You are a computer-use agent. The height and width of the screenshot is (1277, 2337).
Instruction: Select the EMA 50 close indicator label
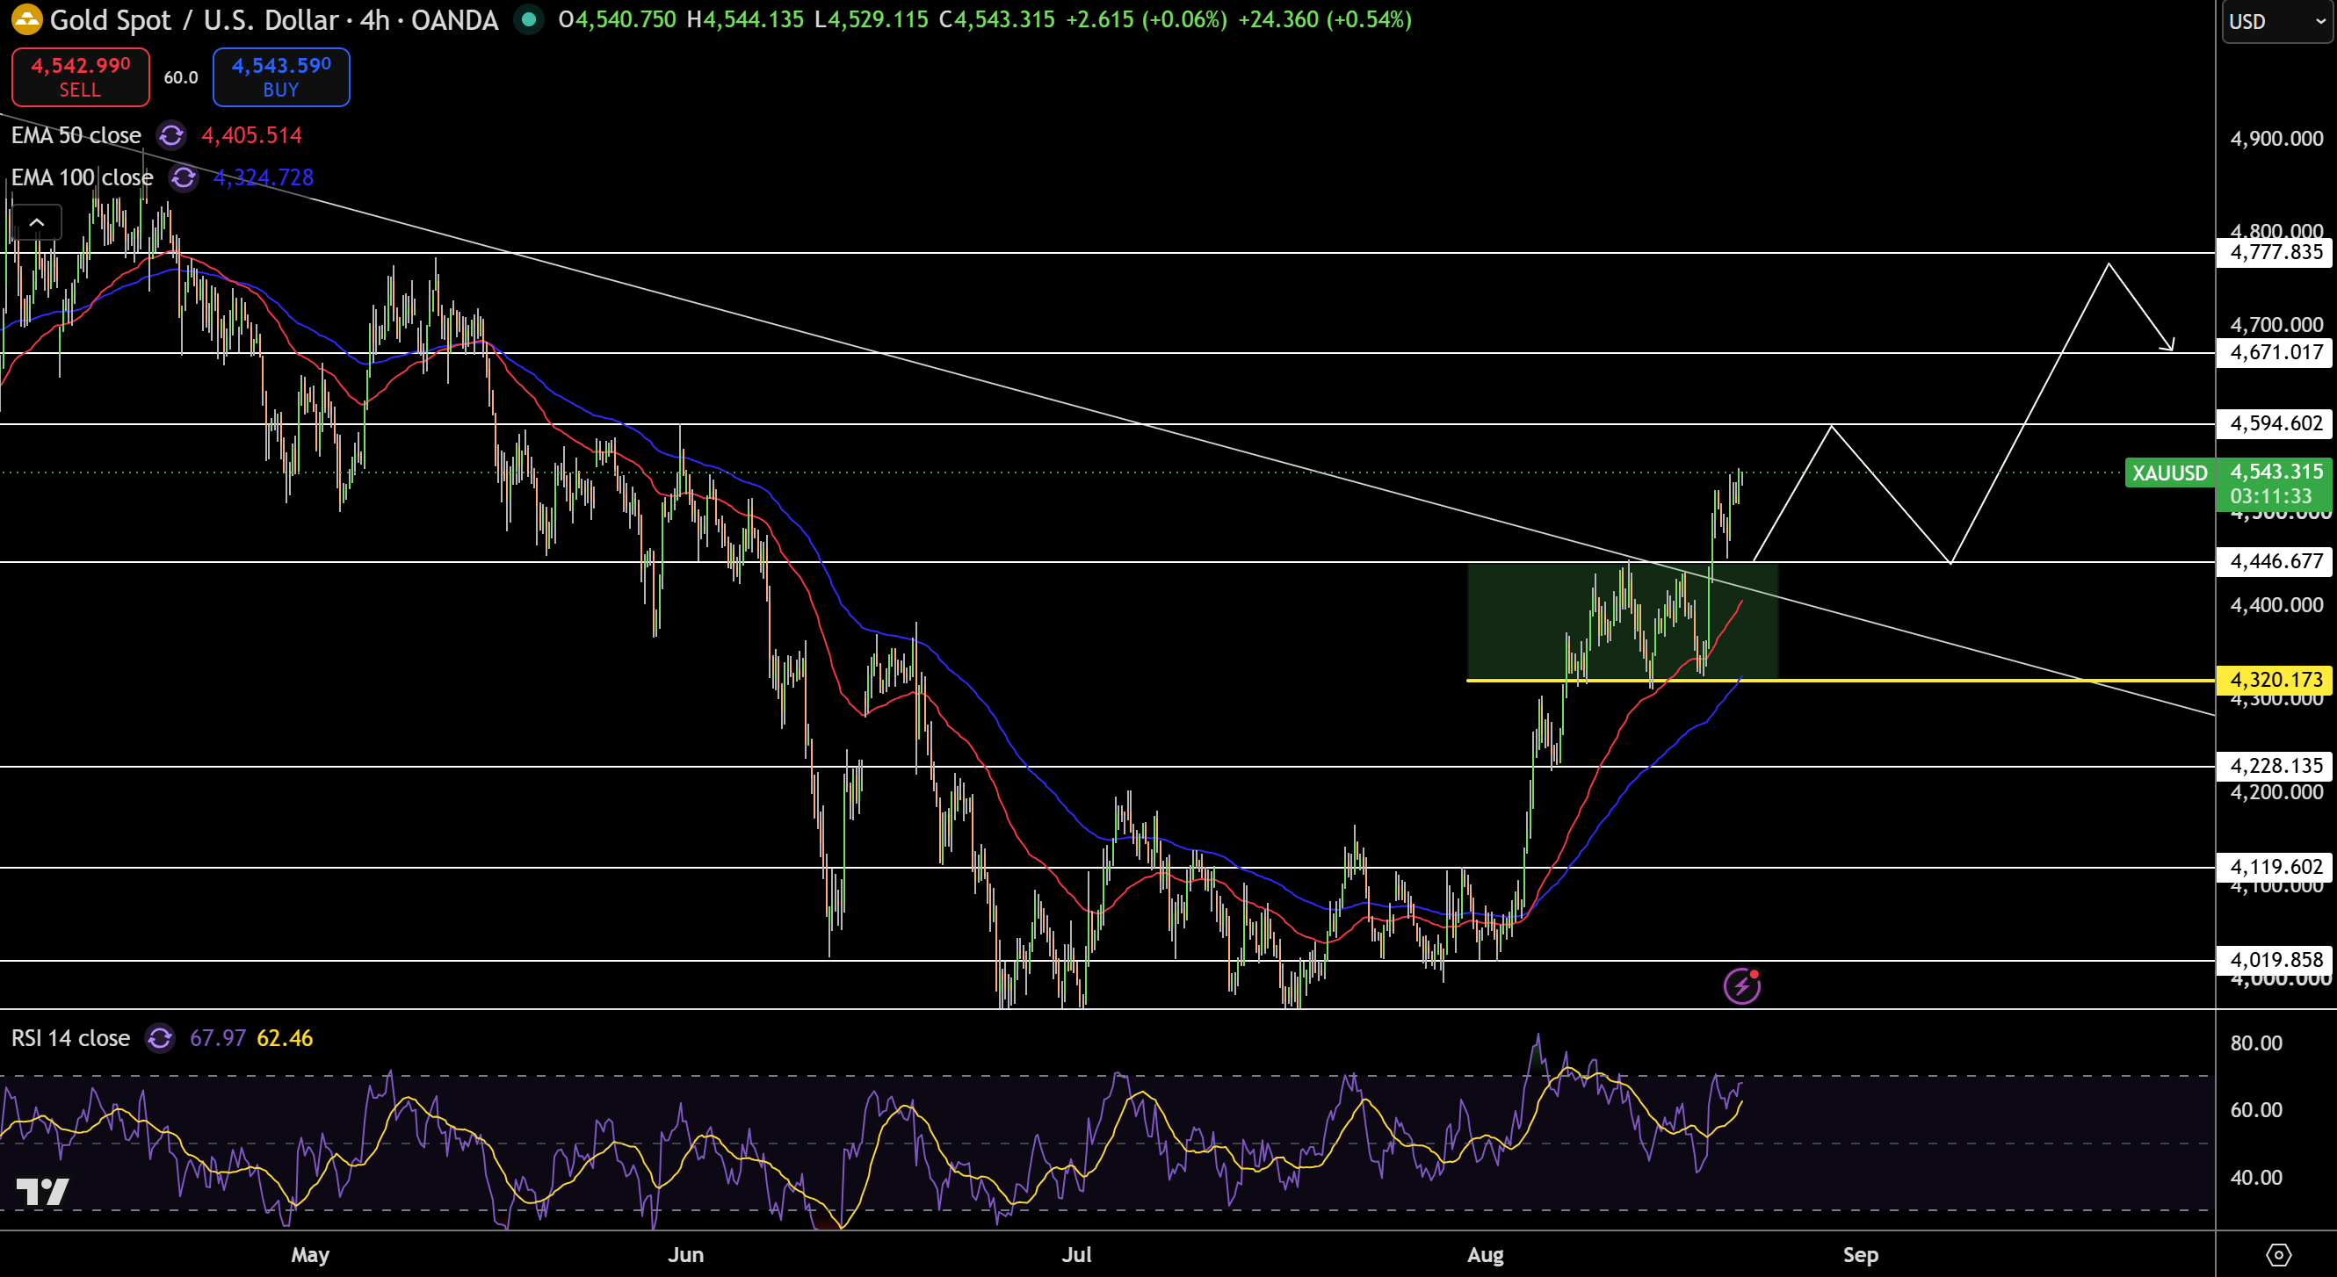[x=76, y=135]
